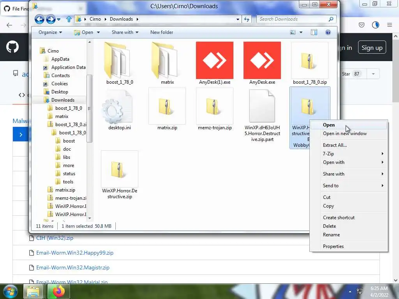
Task: Click Open in the Explorer toolbar
Action: (x=84, y=32)
